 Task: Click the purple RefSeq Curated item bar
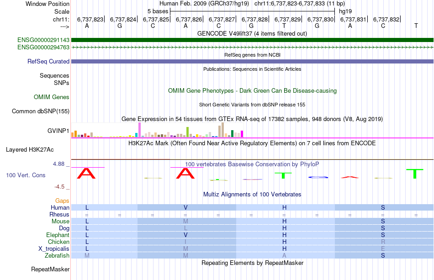coord(252,61)
